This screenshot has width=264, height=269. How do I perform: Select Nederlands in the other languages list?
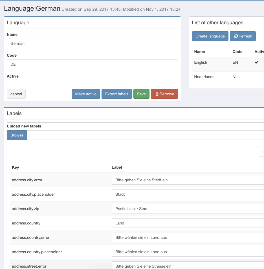tap(204, 77)
